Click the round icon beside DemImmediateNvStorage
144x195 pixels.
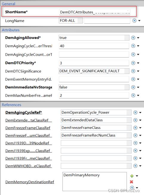pos(133,87)
